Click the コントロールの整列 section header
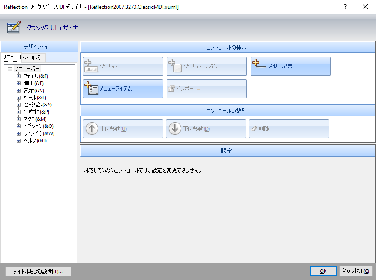Image resolution: width=376 pixels, height=280 pixels. click(227, 111)
